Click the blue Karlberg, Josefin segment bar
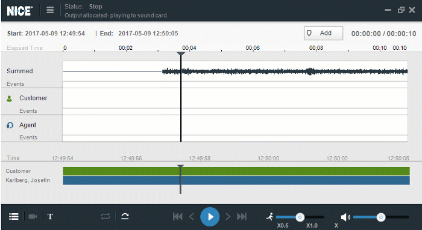 (x=236, y=180)
